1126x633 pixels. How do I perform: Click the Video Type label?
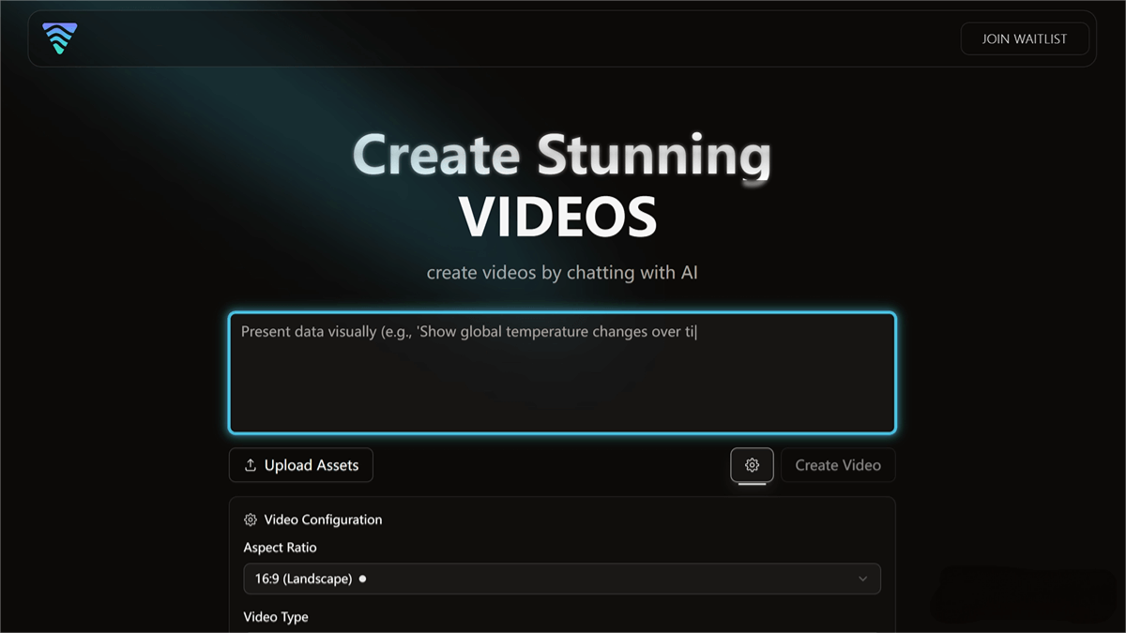point(276,617)
